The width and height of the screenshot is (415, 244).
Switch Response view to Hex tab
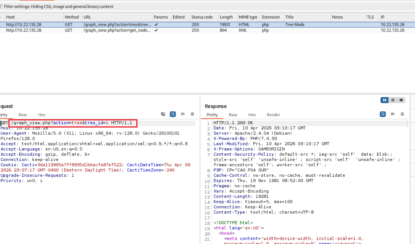(252, 115)
